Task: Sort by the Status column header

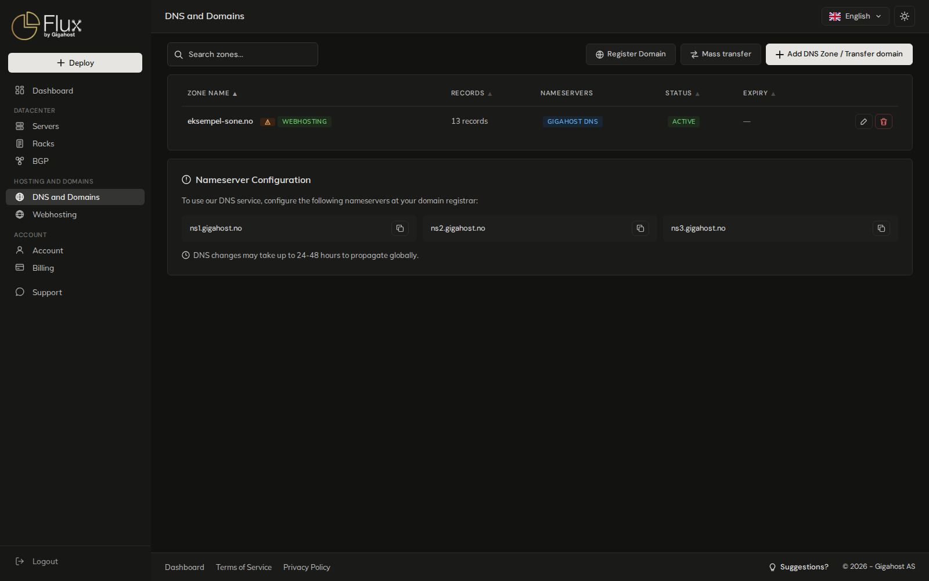Action: click(682, 93)
